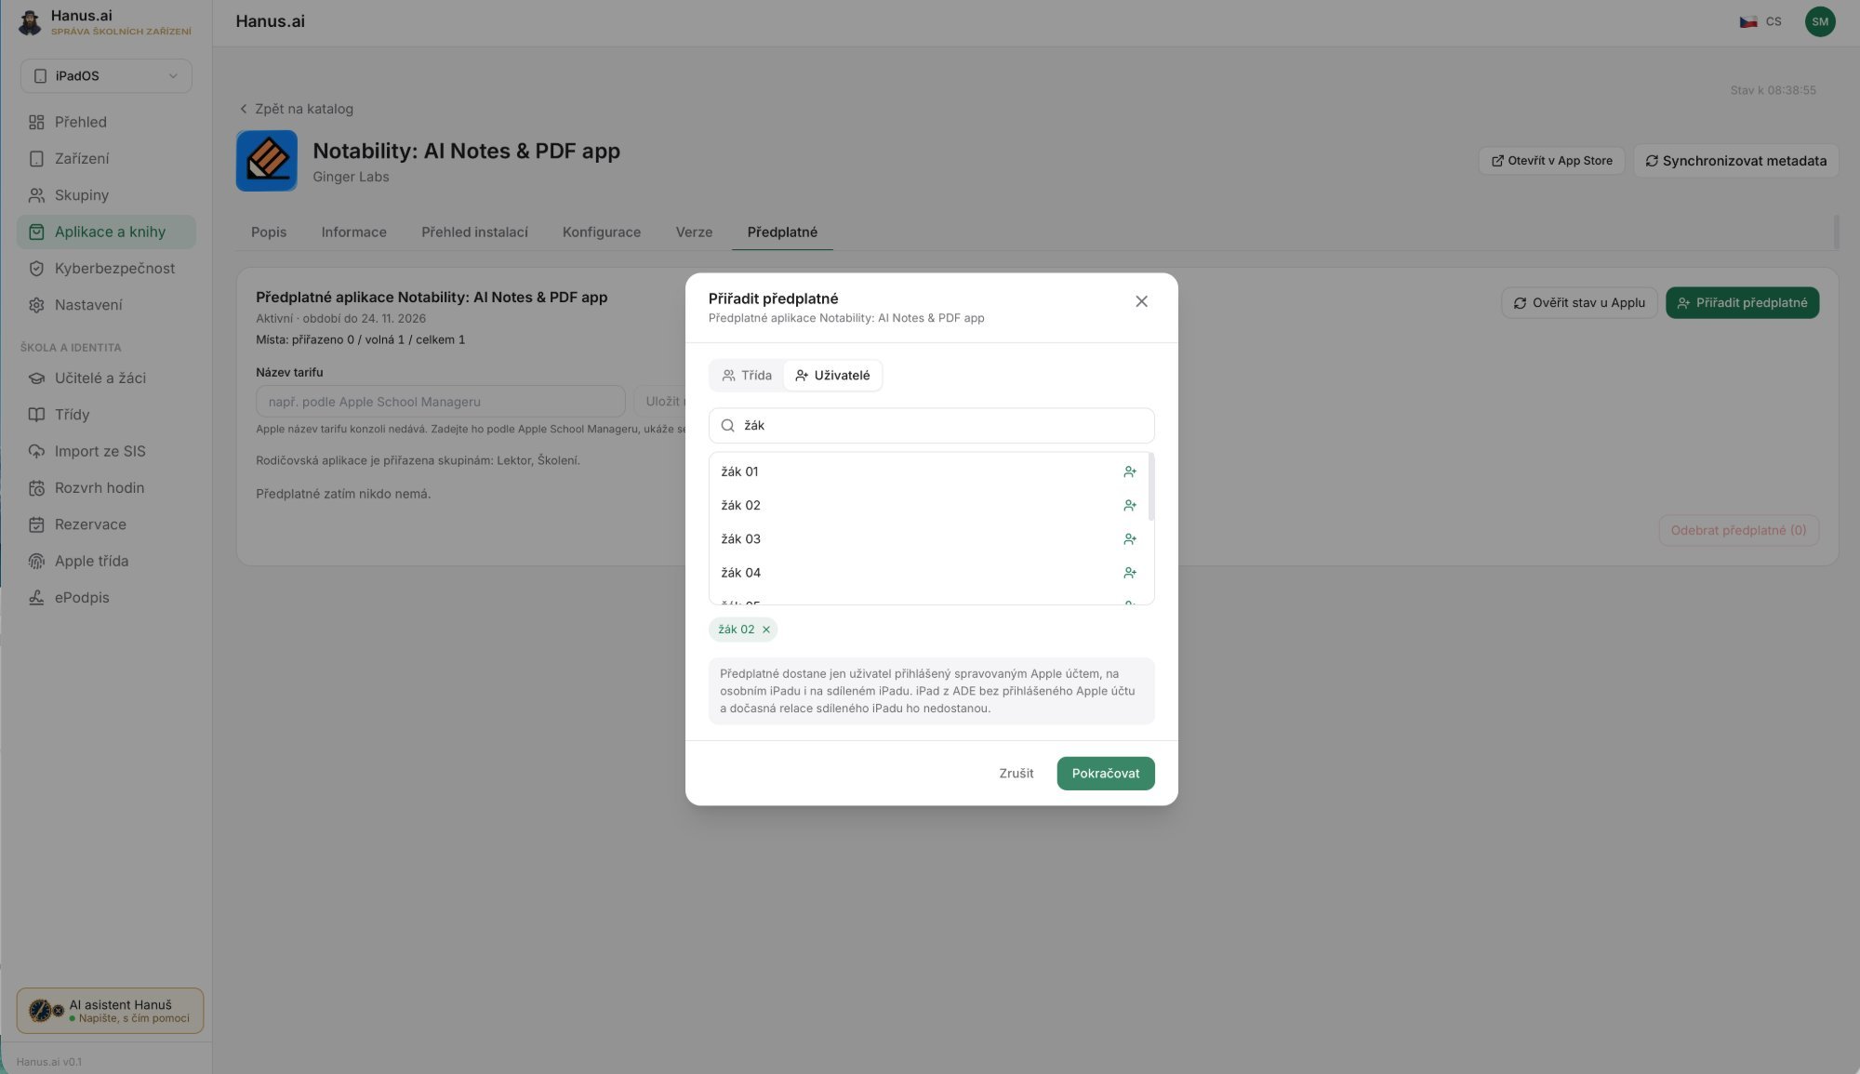The image size is (1860, 1074).
Task: Open ePodpis in sidebar
Action: [x=106, y=598]
